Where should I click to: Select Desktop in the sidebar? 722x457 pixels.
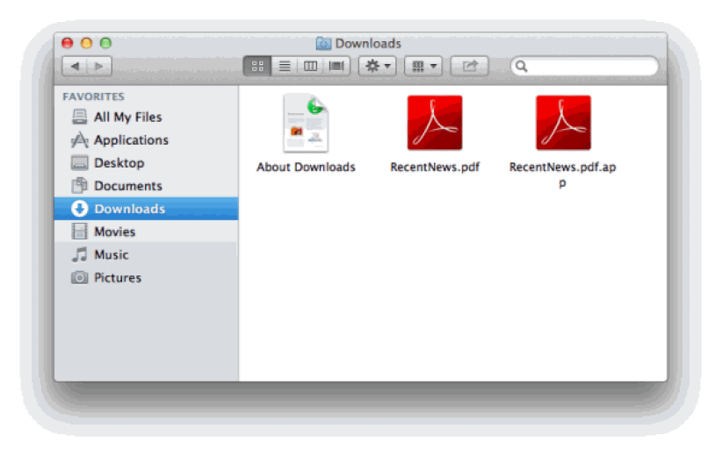pos(119,162)
